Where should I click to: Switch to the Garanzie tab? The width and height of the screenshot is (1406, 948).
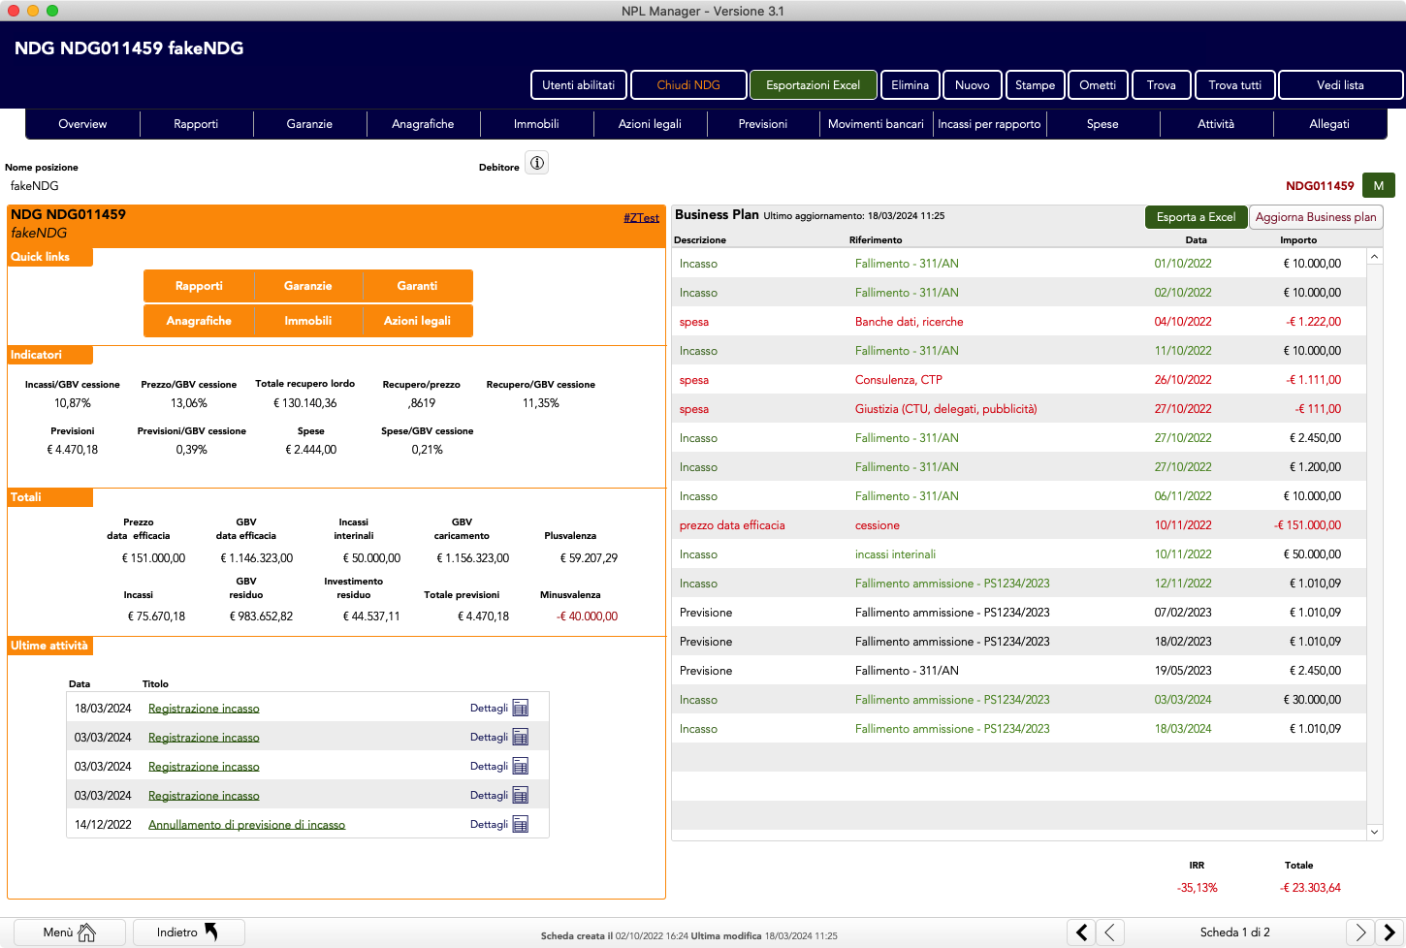[309, 124]
